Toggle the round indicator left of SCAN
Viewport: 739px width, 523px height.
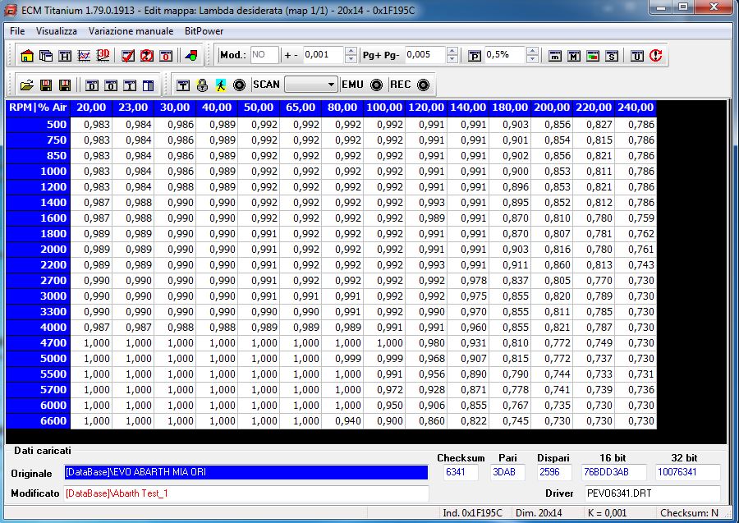click(240, 85)
